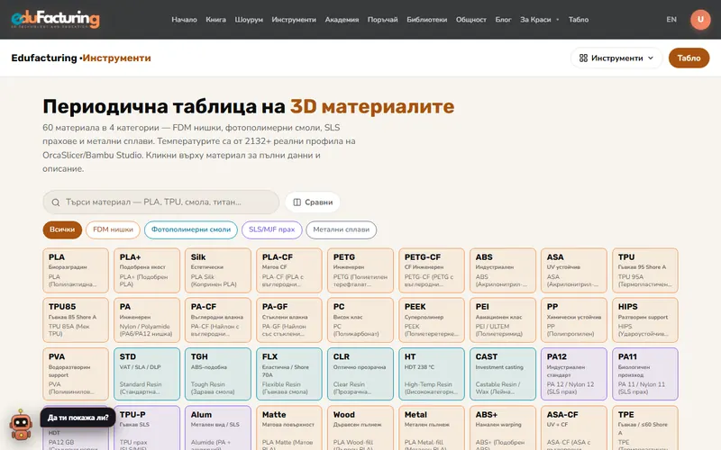The image size is (721, 450).
Task: Open the FLX flexible resin card
Action: tap(289, 373)
